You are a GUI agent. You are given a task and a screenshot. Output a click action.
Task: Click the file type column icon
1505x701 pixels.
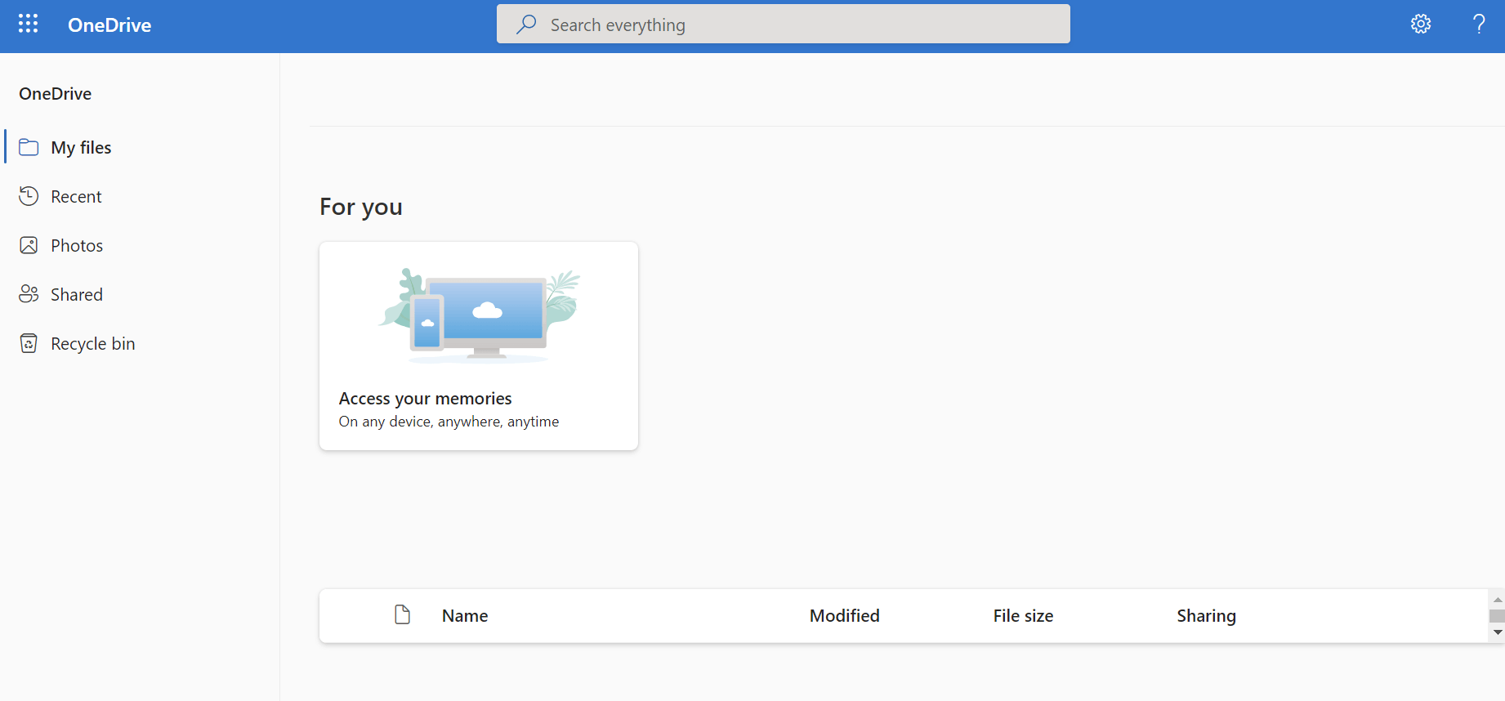pyautogui.click(x=402, y=614)
